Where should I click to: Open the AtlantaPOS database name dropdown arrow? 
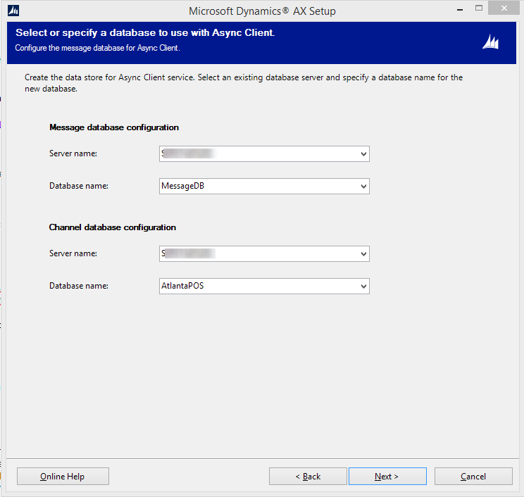coord(363,287)
